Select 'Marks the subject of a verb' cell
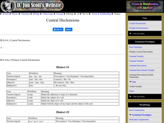 pyautogui.click(x=80, y=97)
